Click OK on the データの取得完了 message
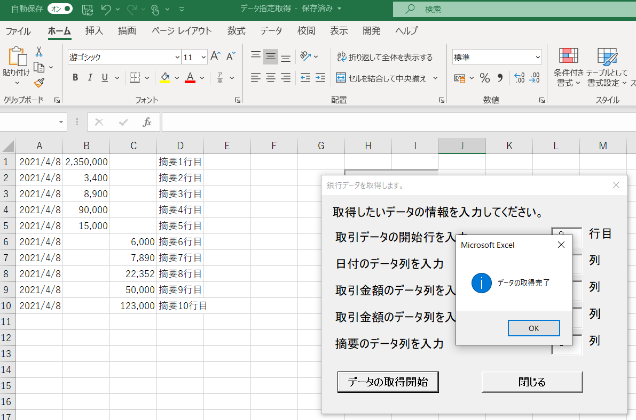This screenshot has height=420, width=636. click(533, 328)
